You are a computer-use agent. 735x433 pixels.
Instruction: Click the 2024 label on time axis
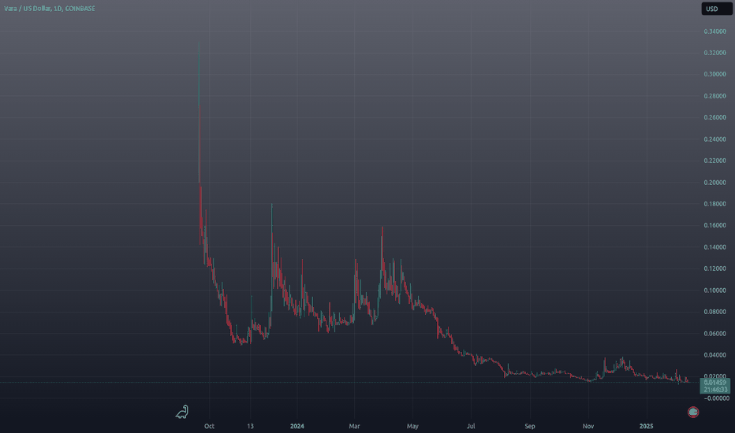coord(297,426)
